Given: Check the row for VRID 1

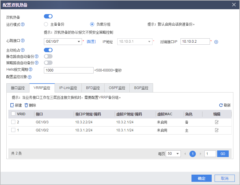Looking at the screenshot, I should click(x=13, y=130).
